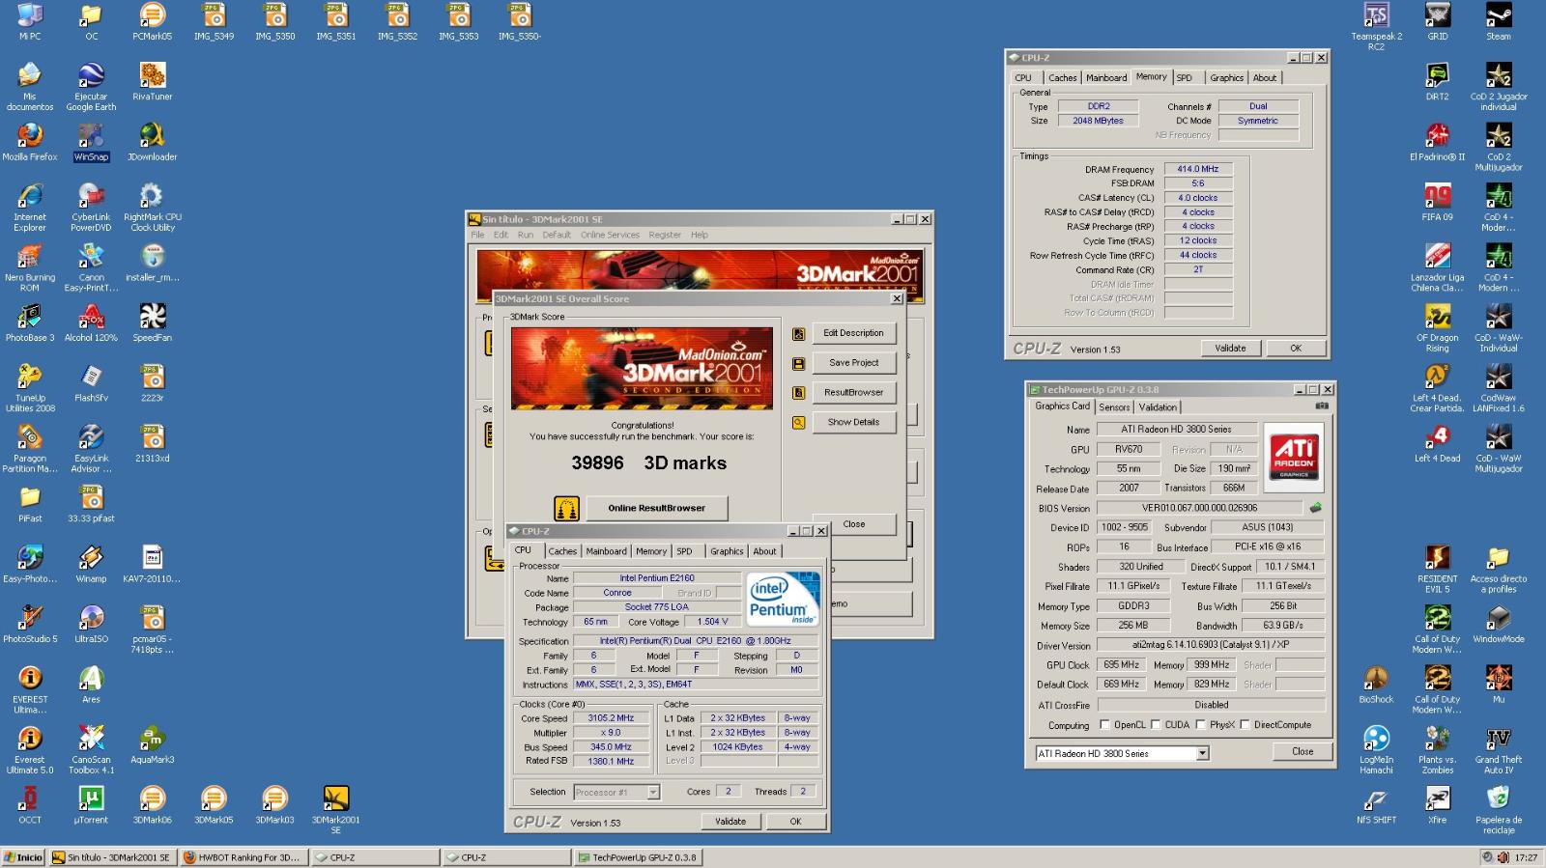Viewport: 1546px width, 868px height.
Task: Open Xfire desktop icon
Action: [1437, 805]
